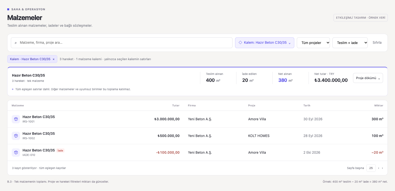395x191 pixels.
Task: Go to the previous page of results
Action: [x=379, y=168]
